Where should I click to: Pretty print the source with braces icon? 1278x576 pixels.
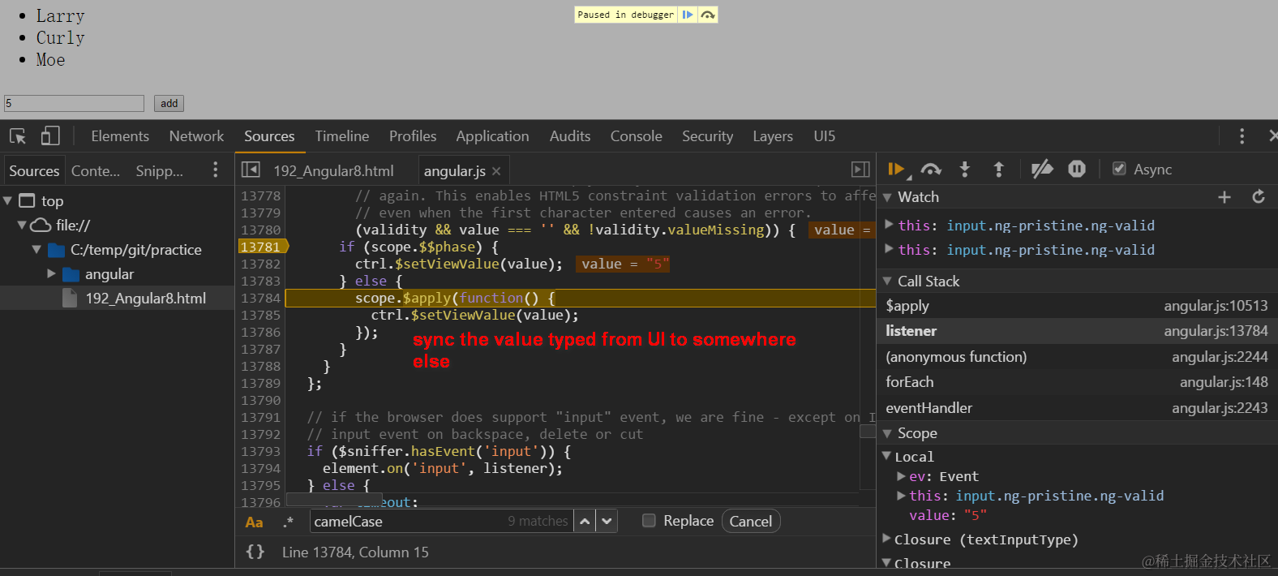point(255,552)
